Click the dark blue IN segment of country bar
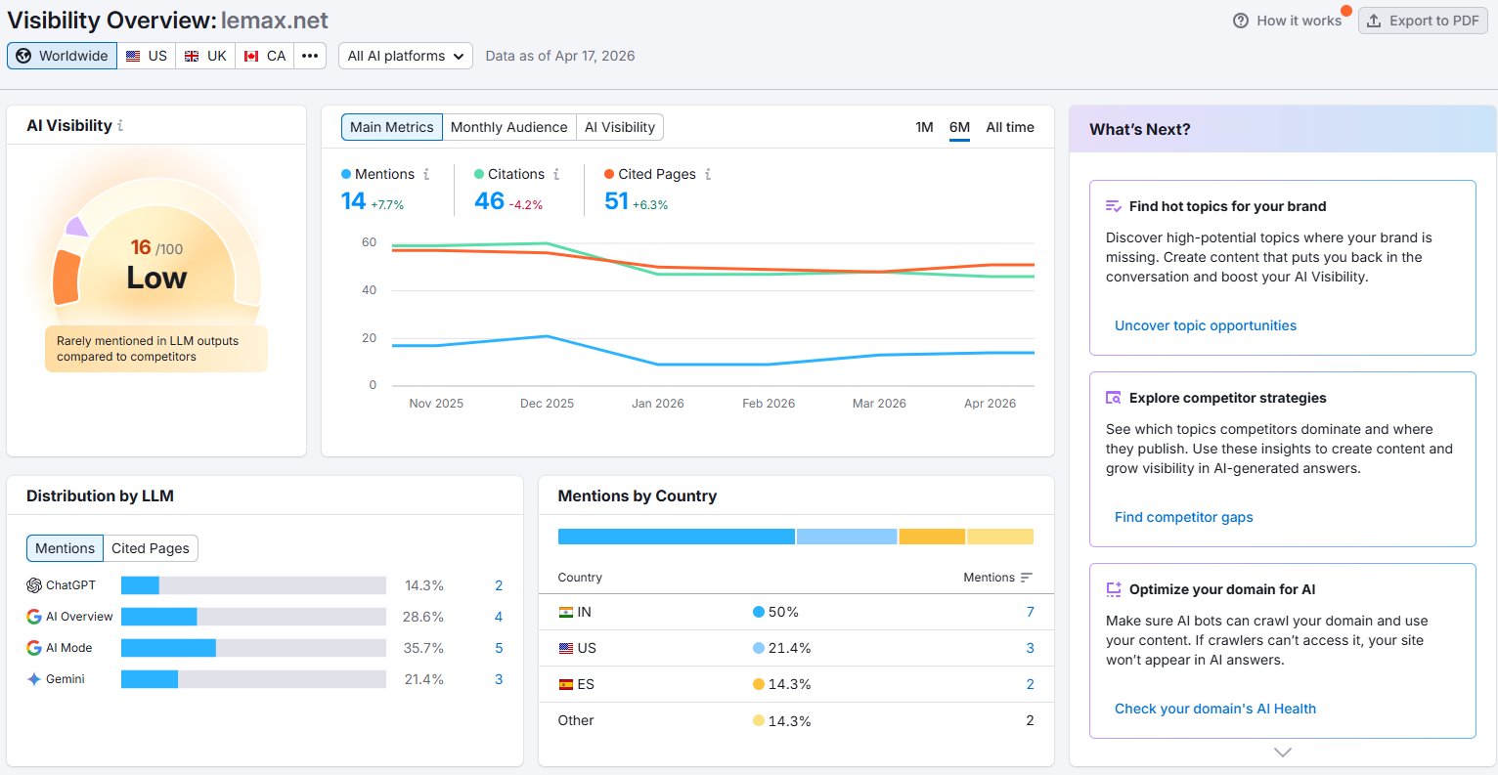1498x775 pixels. coord(677,537)
